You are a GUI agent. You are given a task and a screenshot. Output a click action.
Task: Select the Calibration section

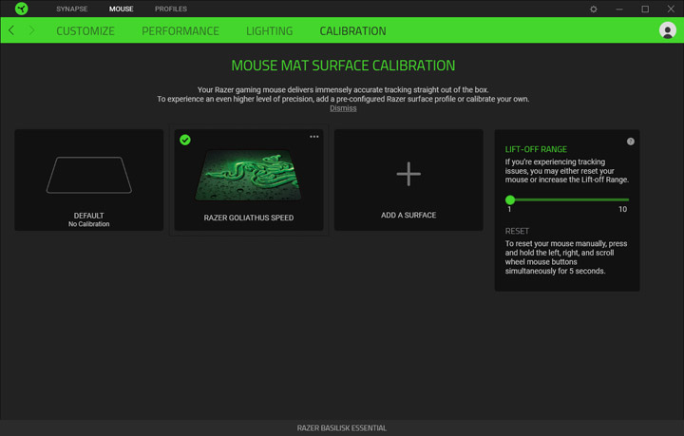pos(352,31)
